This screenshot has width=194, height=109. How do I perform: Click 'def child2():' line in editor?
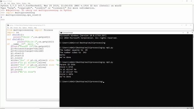[x=15, y=39]
